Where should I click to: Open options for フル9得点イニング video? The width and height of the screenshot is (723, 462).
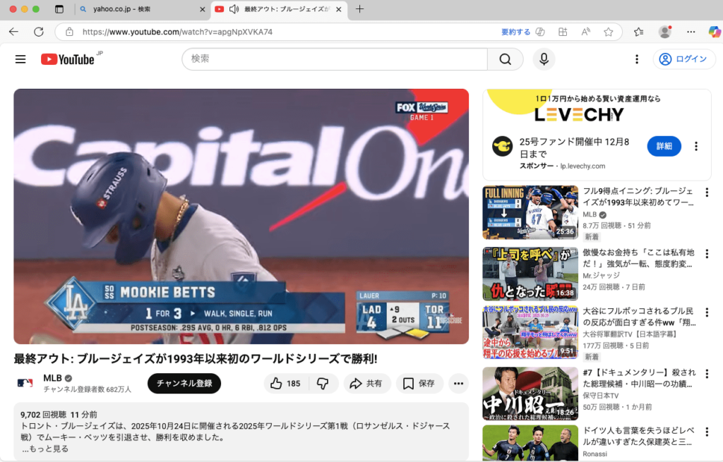(x=706, y=193)
